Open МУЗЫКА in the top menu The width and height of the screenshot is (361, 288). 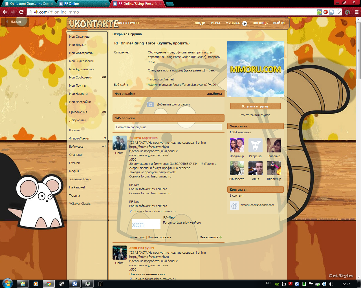pyautogui.click(x=232, y=23)
